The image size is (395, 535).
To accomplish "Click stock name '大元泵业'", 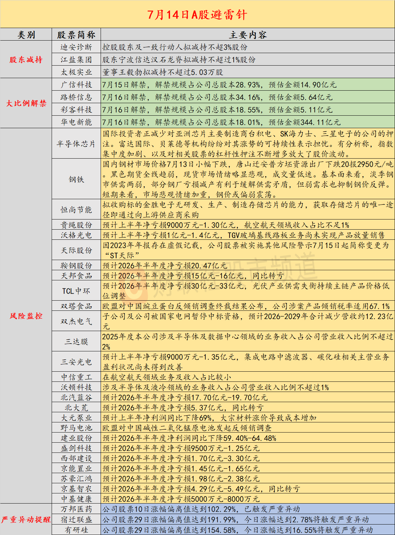I will [x=76, y=418].
